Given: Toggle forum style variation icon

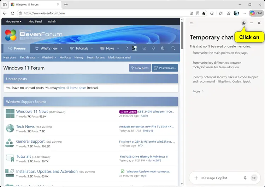Looking at the screenshot, I should (163, 48).
